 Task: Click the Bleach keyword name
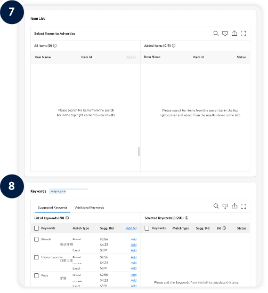pyautogui.click(x=46, y=239)
